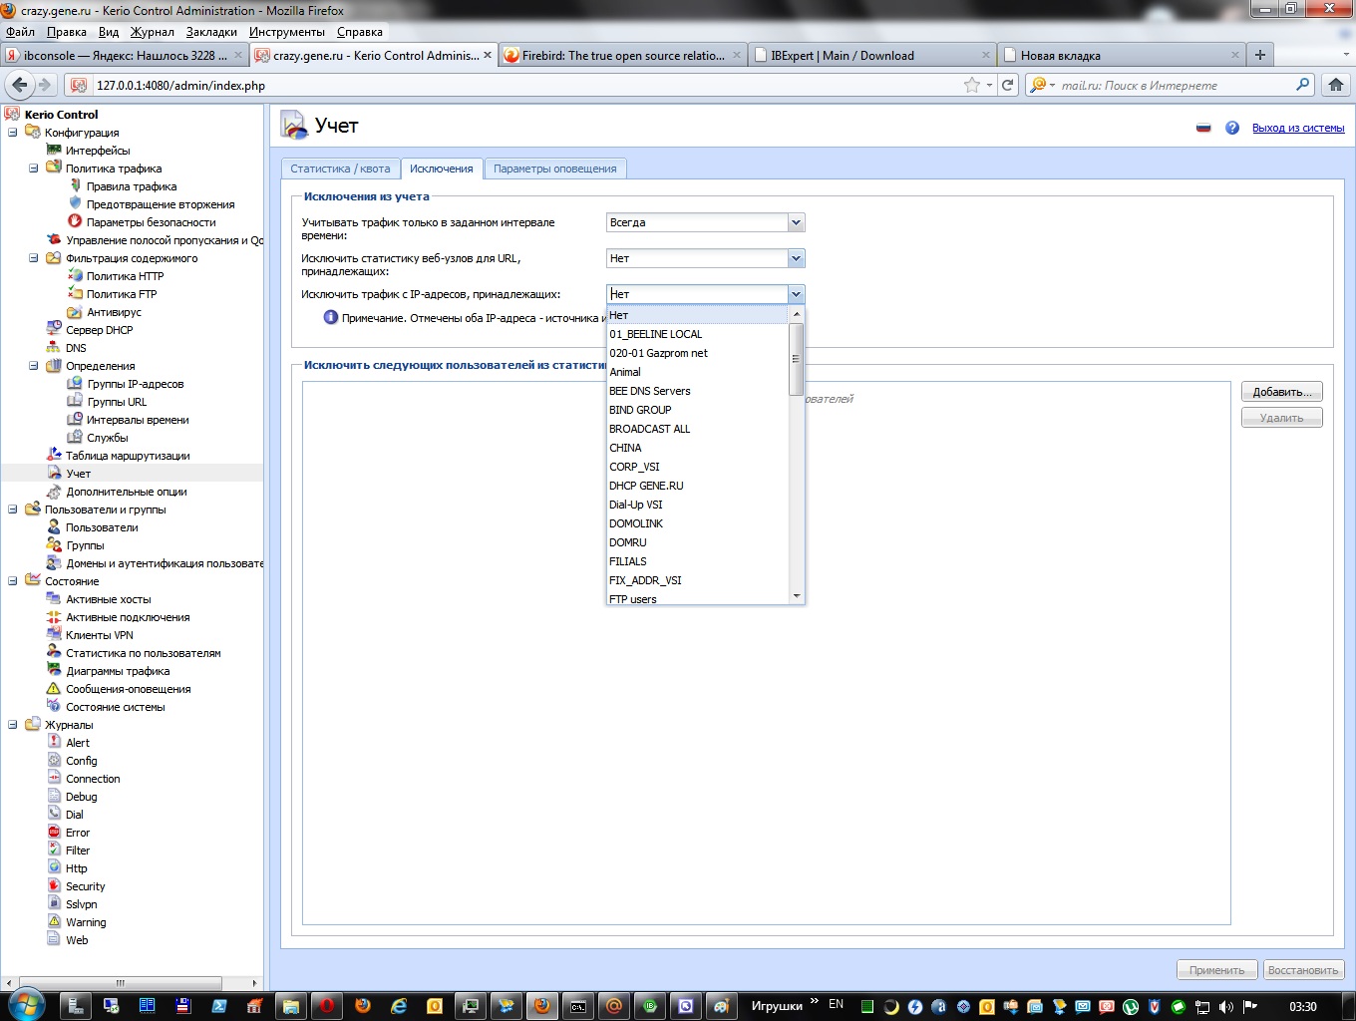The image size is (1356, 1021).
Task: Open Диаграммы трафика in status section
Action: (118, 671)
